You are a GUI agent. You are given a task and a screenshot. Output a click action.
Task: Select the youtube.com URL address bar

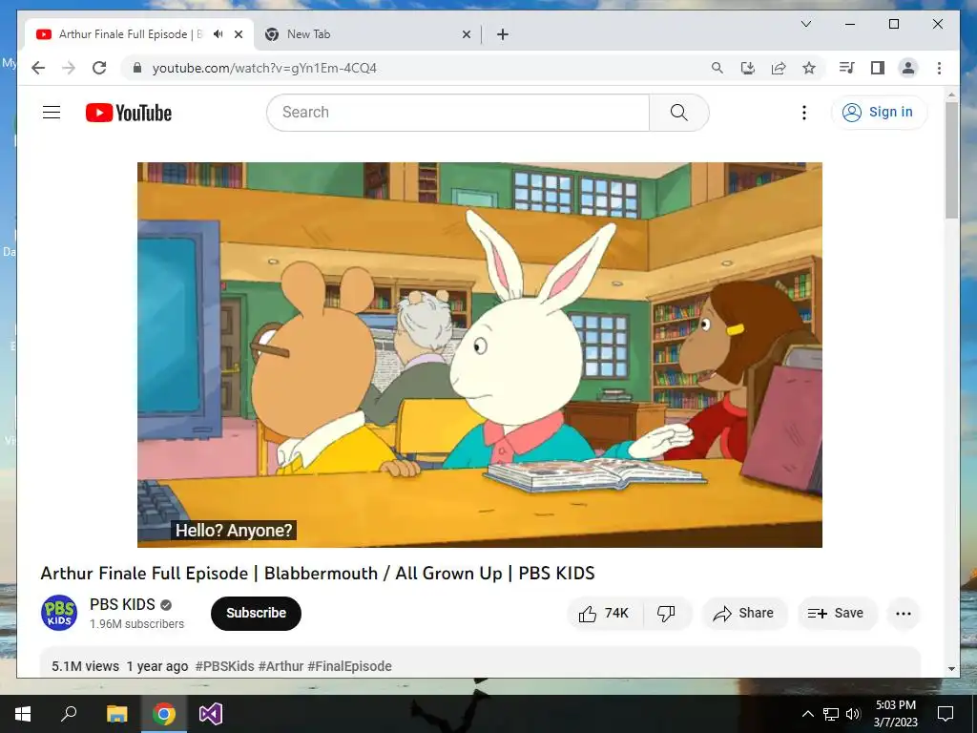264,68
